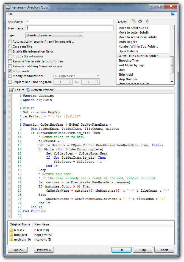Check Rename matching filenames as one
This screenshot has width=184, height=262.
(10, 66)
